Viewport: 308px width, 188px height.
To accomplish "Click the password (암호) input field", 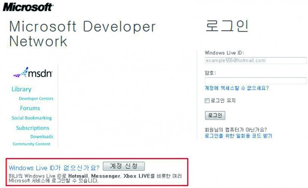I will (x=255, y=80).
